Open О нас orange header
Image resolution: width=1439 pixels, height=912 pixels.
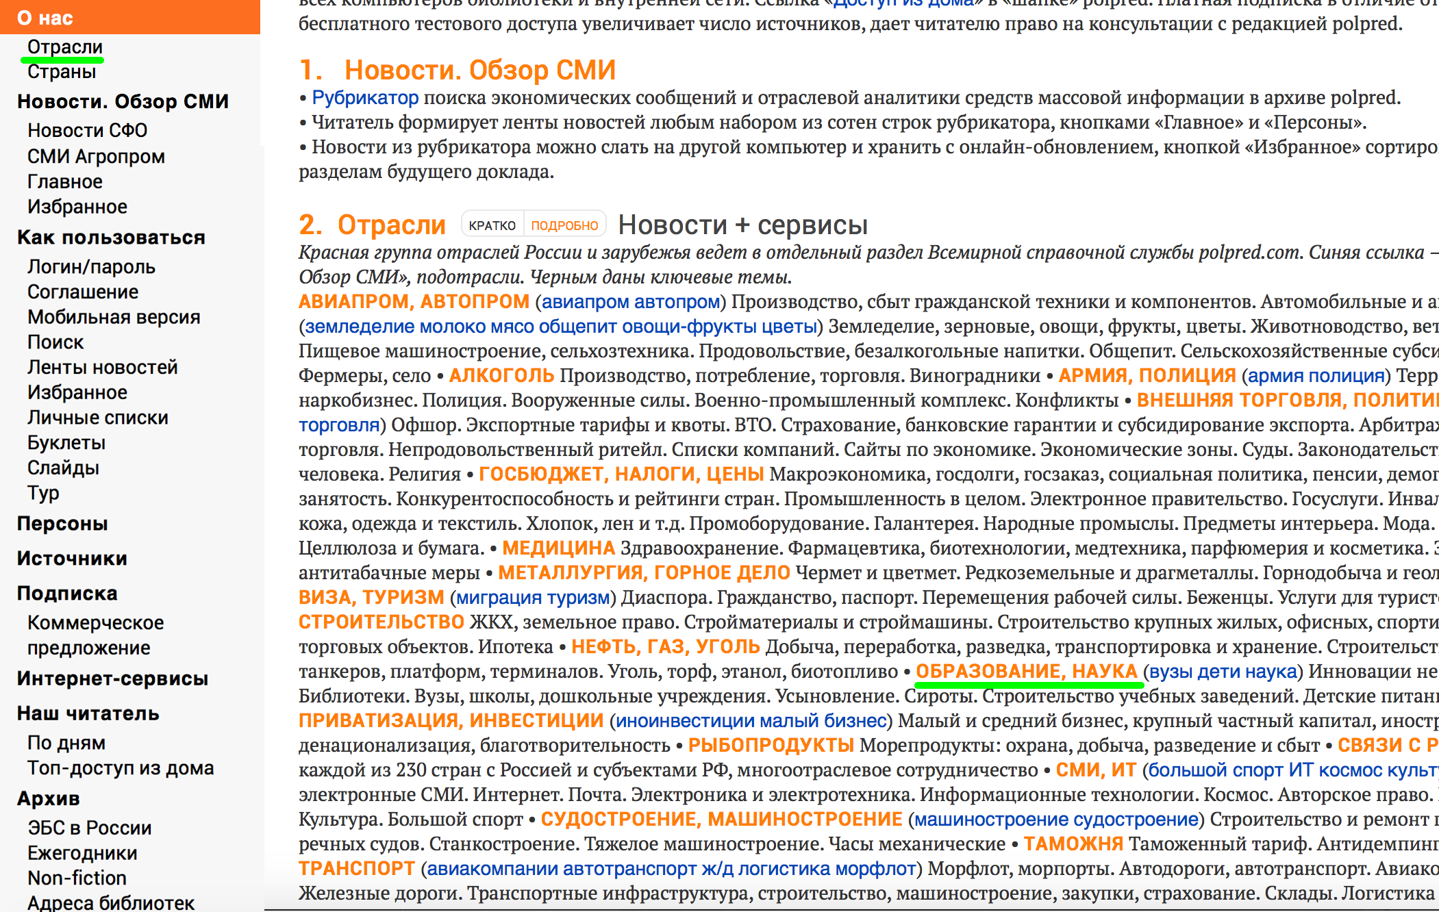point(45,18)
